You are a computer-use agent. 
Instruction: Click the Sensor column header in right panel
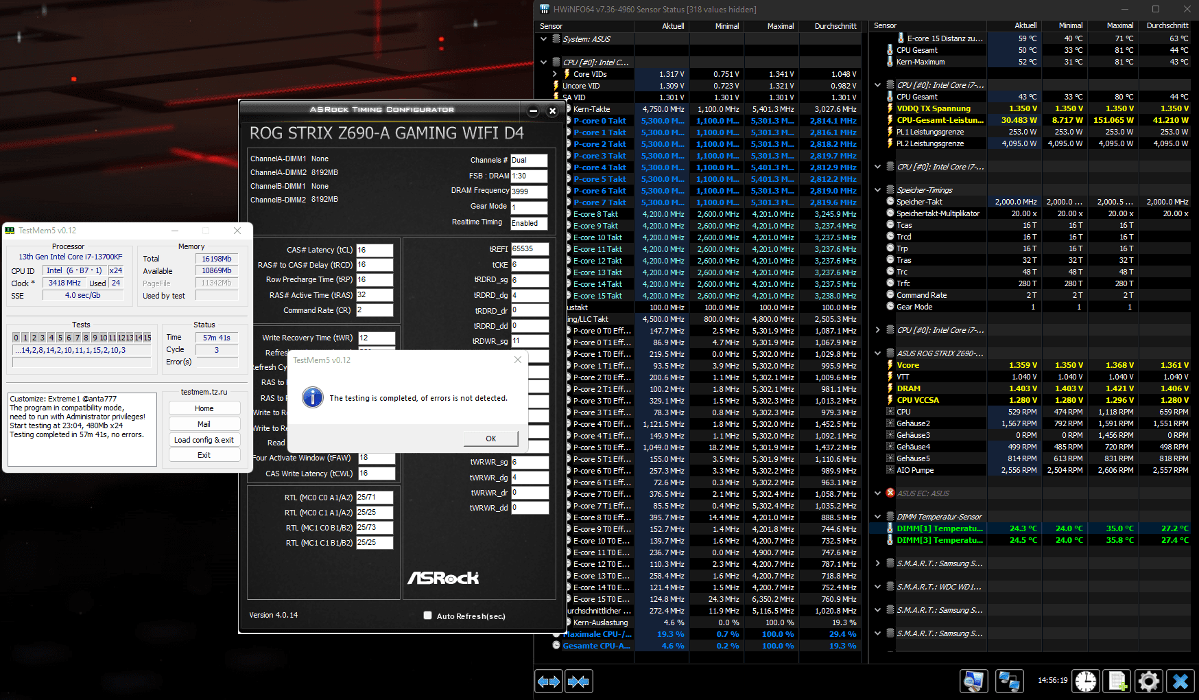[x=928, y=25]
